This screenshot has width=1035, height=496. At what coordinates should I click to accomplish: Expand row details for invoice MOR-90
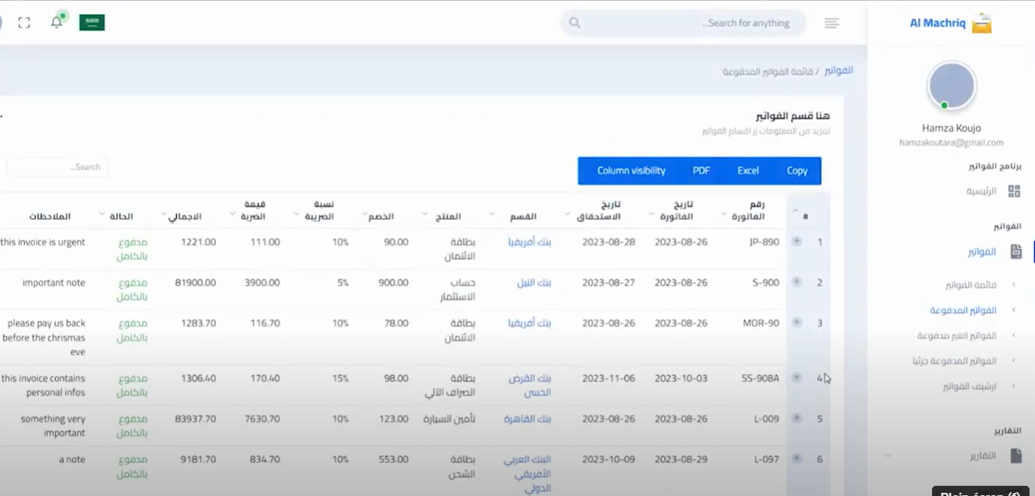pos(796,322)
